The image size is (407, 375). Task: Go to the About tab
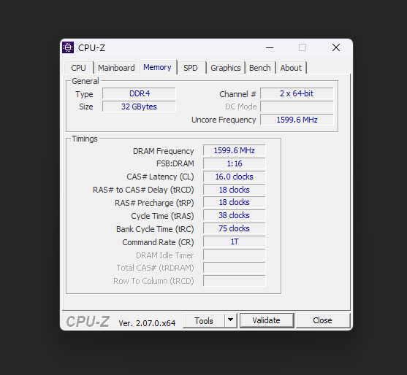tap(291, 68)
